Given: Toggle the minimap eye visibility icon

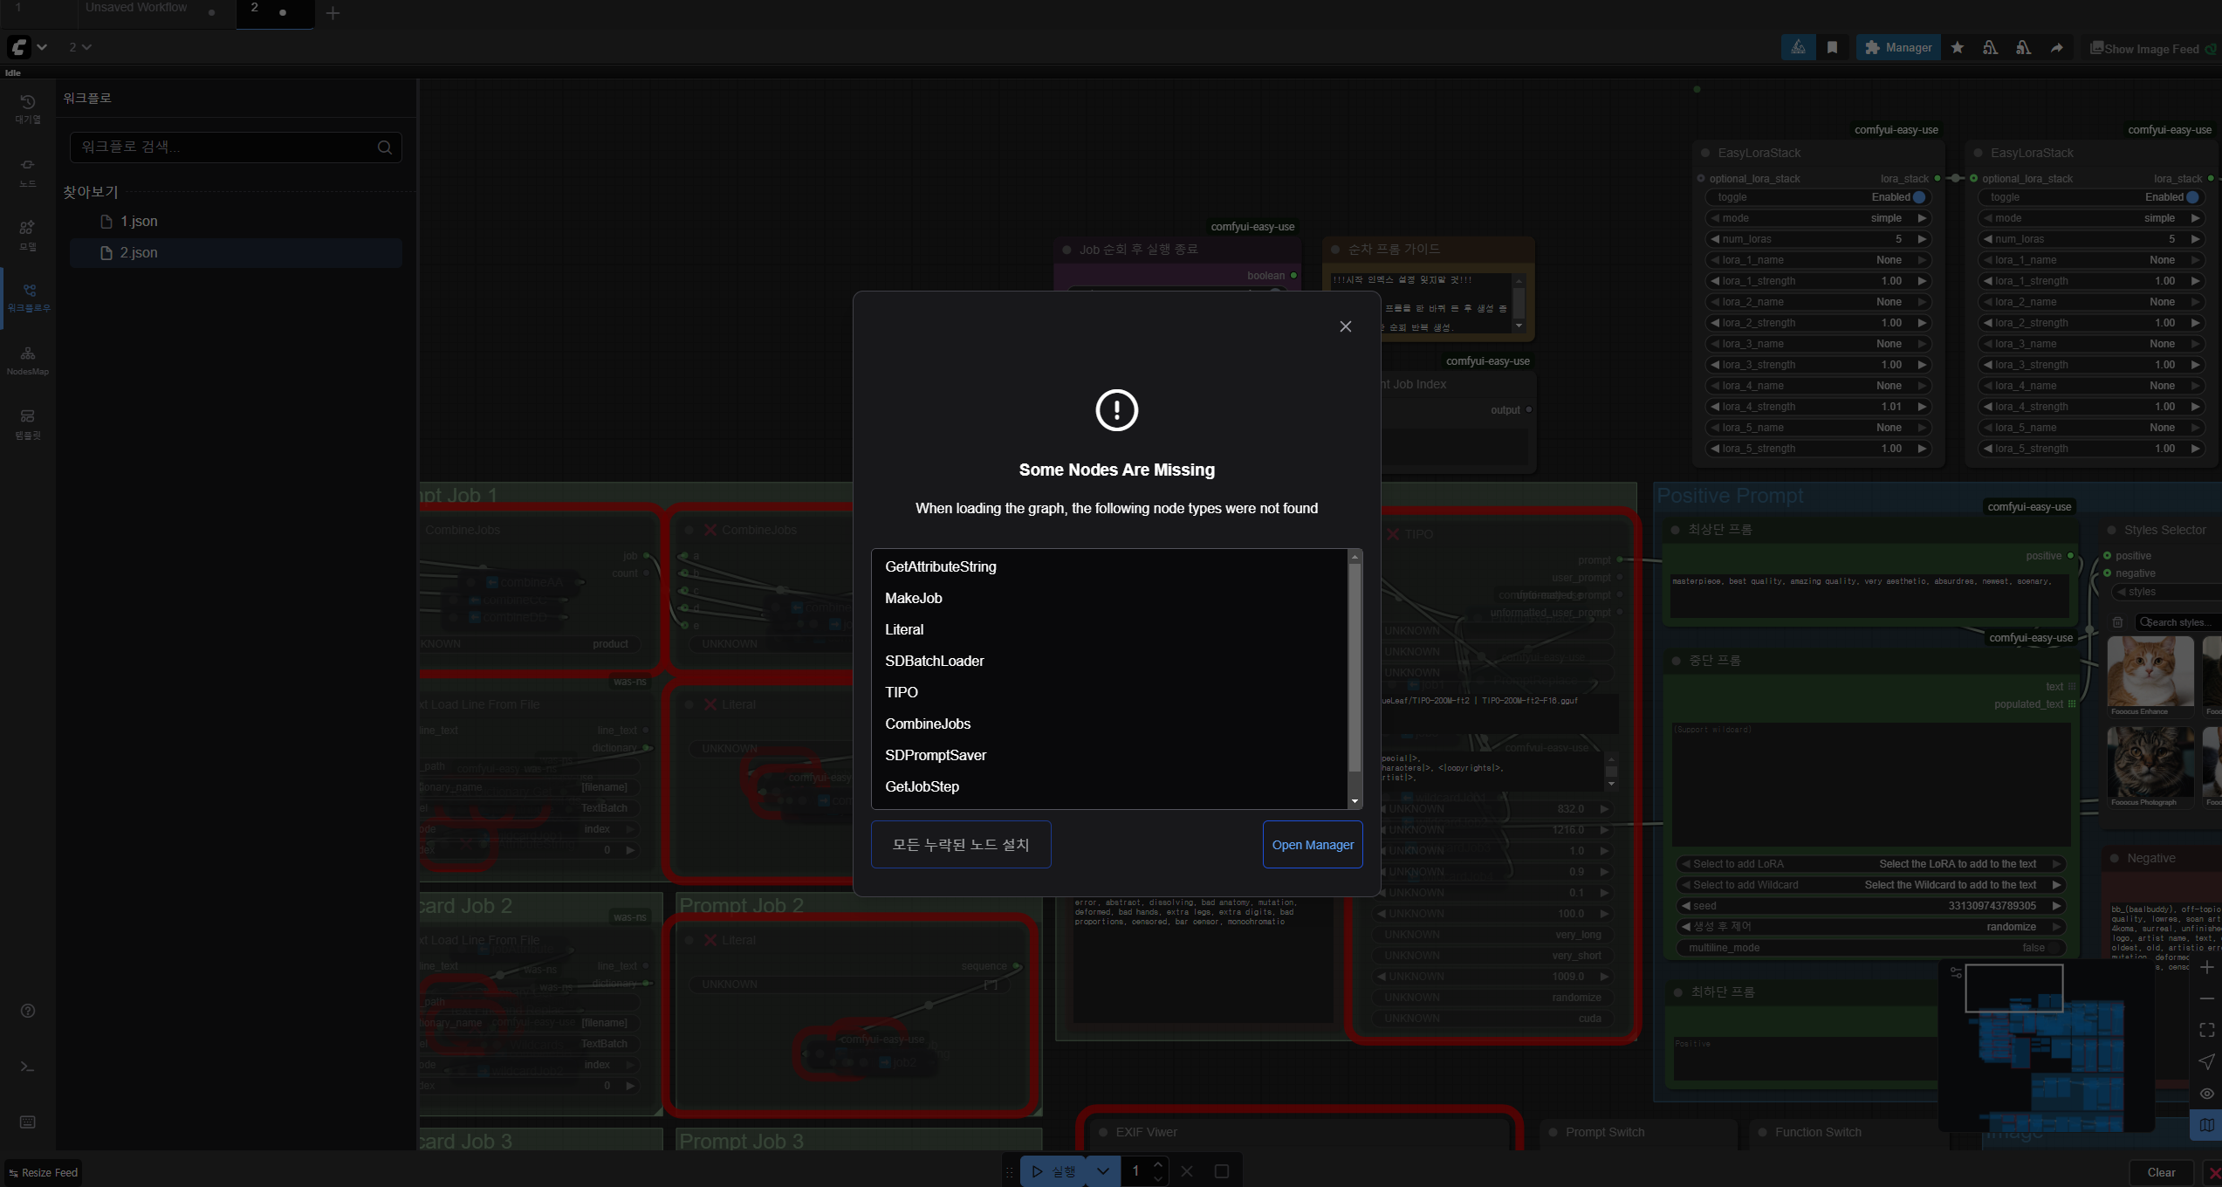Looking at the screenshot, I should [2206, 1094].
